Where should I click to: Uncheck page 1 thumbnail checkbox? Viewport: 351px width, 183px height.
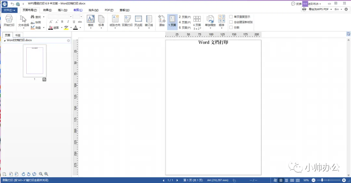point(44,79)
